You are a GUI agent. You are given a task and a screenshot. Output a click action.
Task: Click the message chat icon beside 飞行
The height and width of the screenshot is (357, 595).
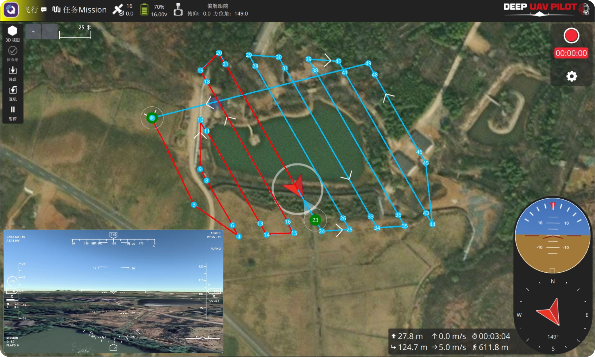(44, 10)
